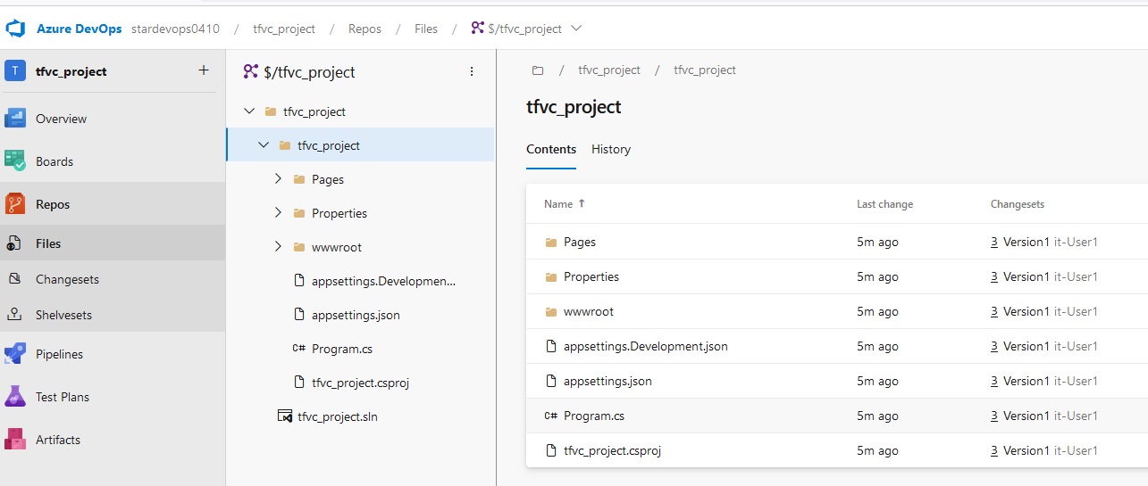The height and width of the screenshot is (486, 1148).
Task: Switch to the History tab
Action: coord(611,149)
